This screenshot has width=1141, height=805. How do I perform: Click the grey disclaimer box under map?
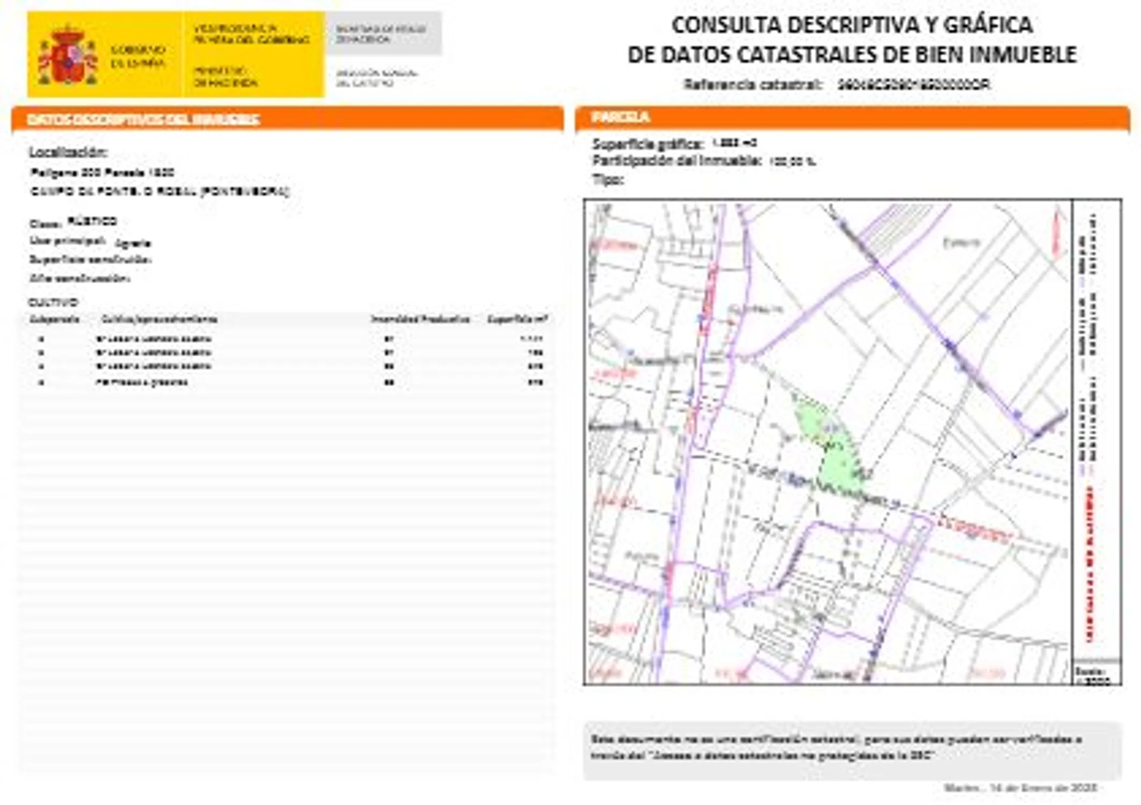coord(852,748)
